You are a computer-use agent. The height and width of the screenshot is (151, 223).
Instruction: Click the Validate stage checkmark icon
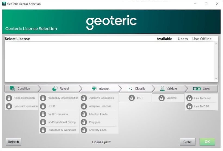162,88
